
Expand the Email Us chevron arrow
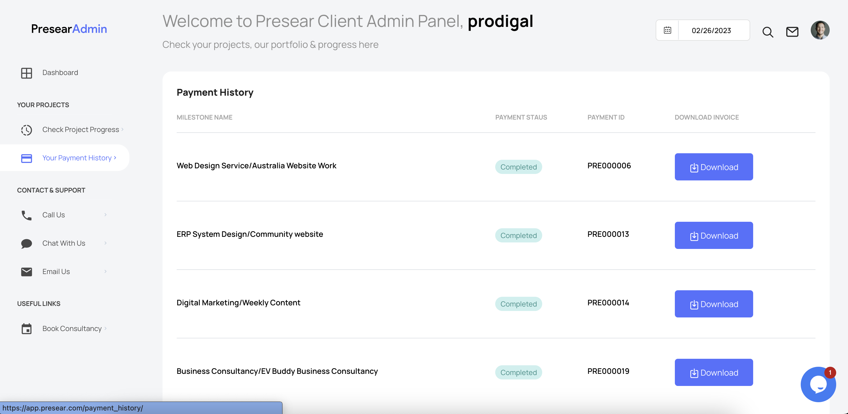tap(105, 271)
